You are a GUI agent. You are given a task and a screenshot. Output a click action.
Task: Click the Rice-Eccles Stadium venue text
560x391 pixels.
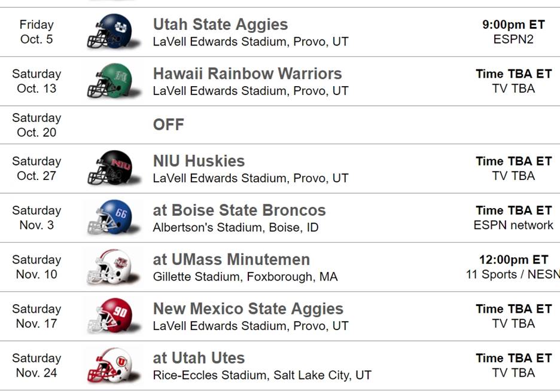262,375
